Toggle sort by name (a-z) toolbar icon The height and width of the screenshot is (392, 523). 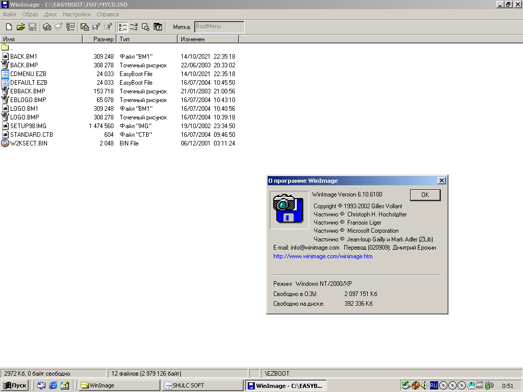tap(123, 27)
